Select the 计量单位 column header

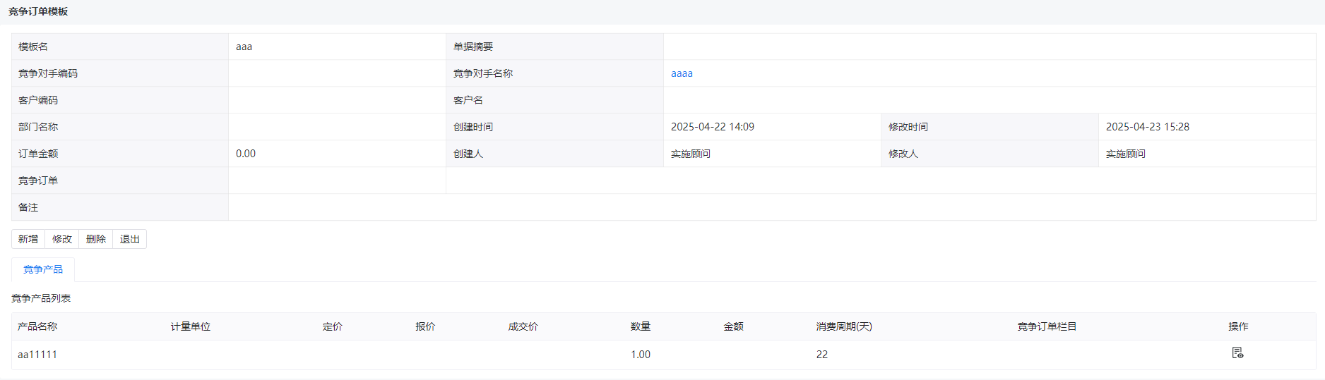tap(191, 326)
